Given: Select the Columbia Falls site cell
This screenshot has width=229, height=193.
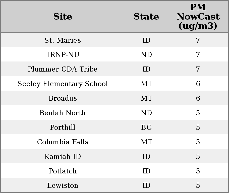Looking at the screenshot, I should (63, 142).
